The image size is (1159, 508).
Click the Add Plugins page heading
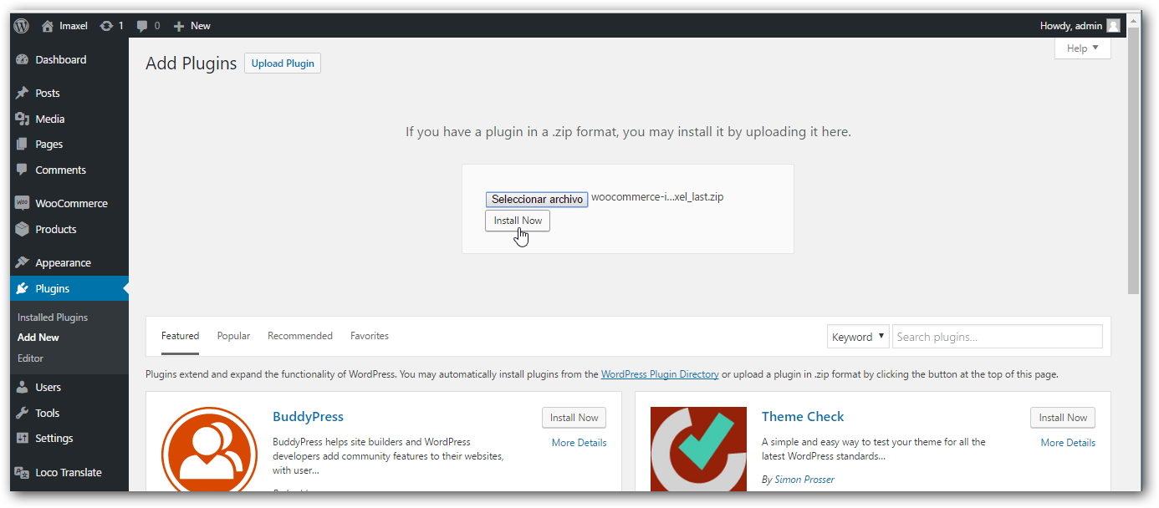(x=191, y=63)
